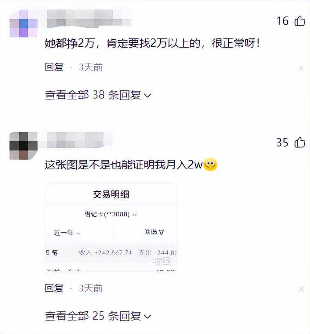Click the 35 like count number
Screen dimensions: 310x334
[283, 142]
